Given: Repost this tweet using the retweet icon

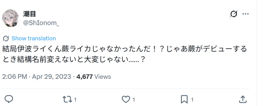Looking at the screenshot, I should (x=66, y=99).
